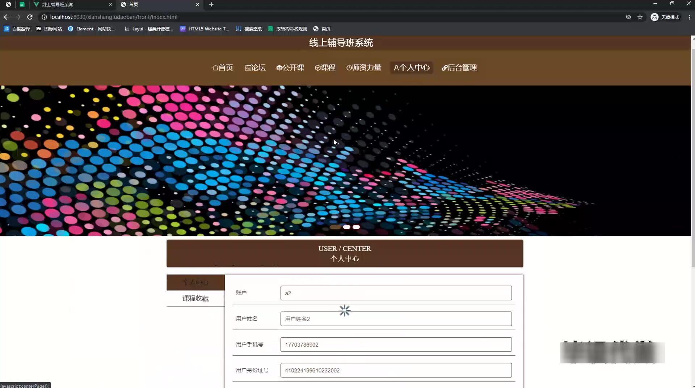Open the Layui bookmark
Screen dimensions: 695x388
tap(148, 29)
